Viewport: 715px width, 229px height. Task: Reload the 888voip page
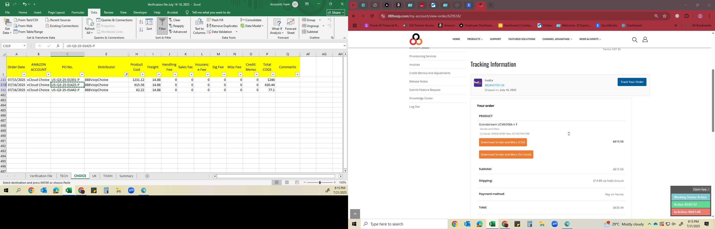(x=372, y=16)
